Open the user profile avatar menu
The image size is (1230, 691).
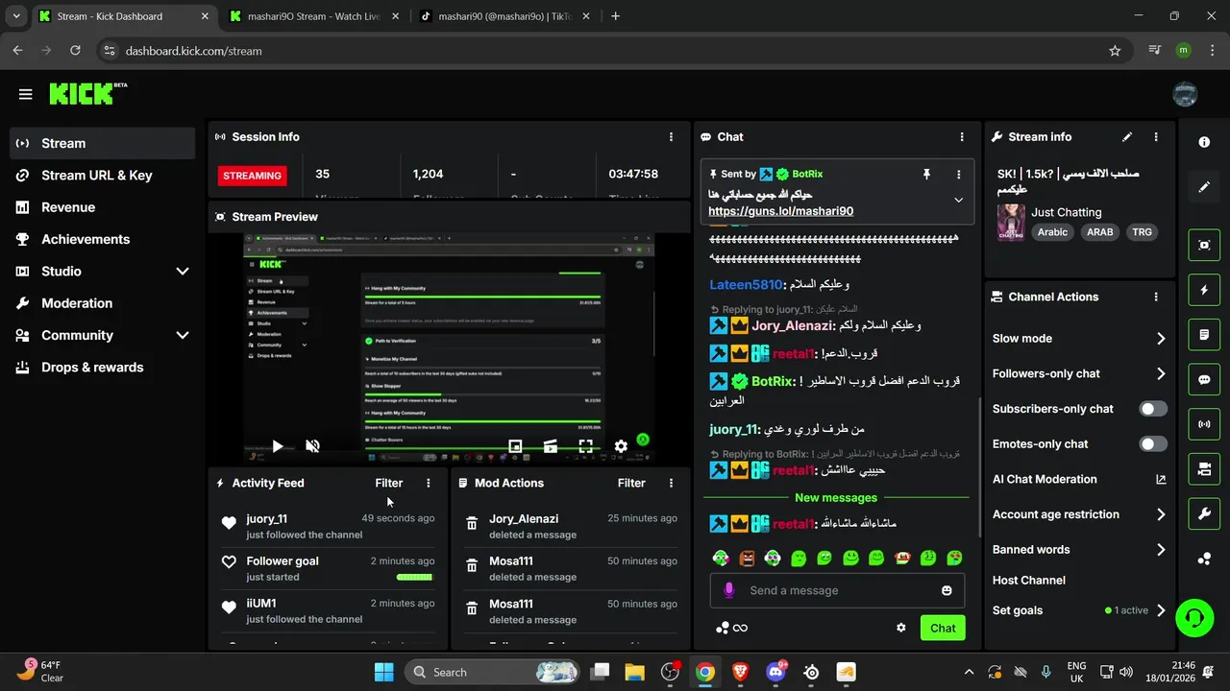(x=1185, y=94)
